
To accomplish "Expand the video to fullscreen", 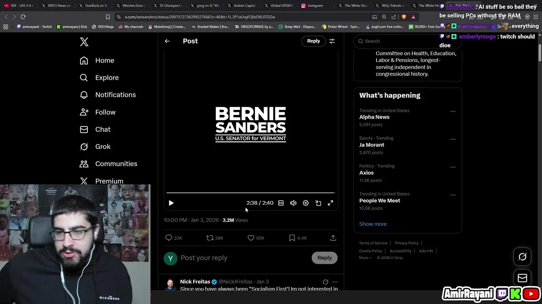I will 330,203.
